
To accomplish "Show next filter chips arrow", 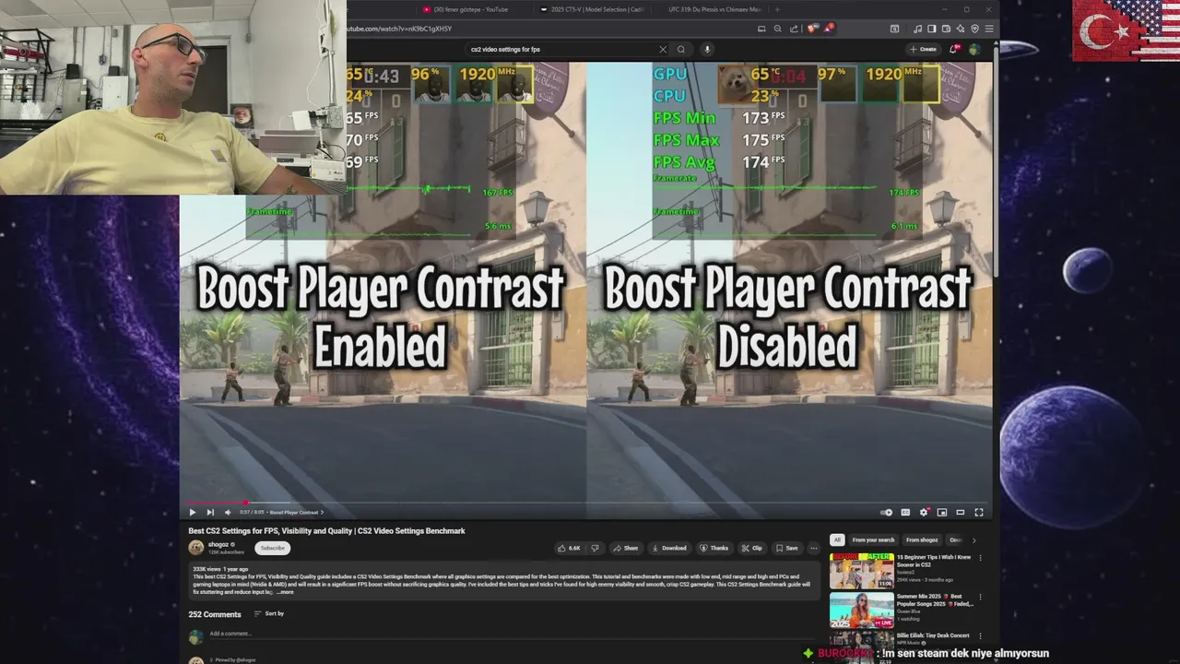I will (973, 540).
